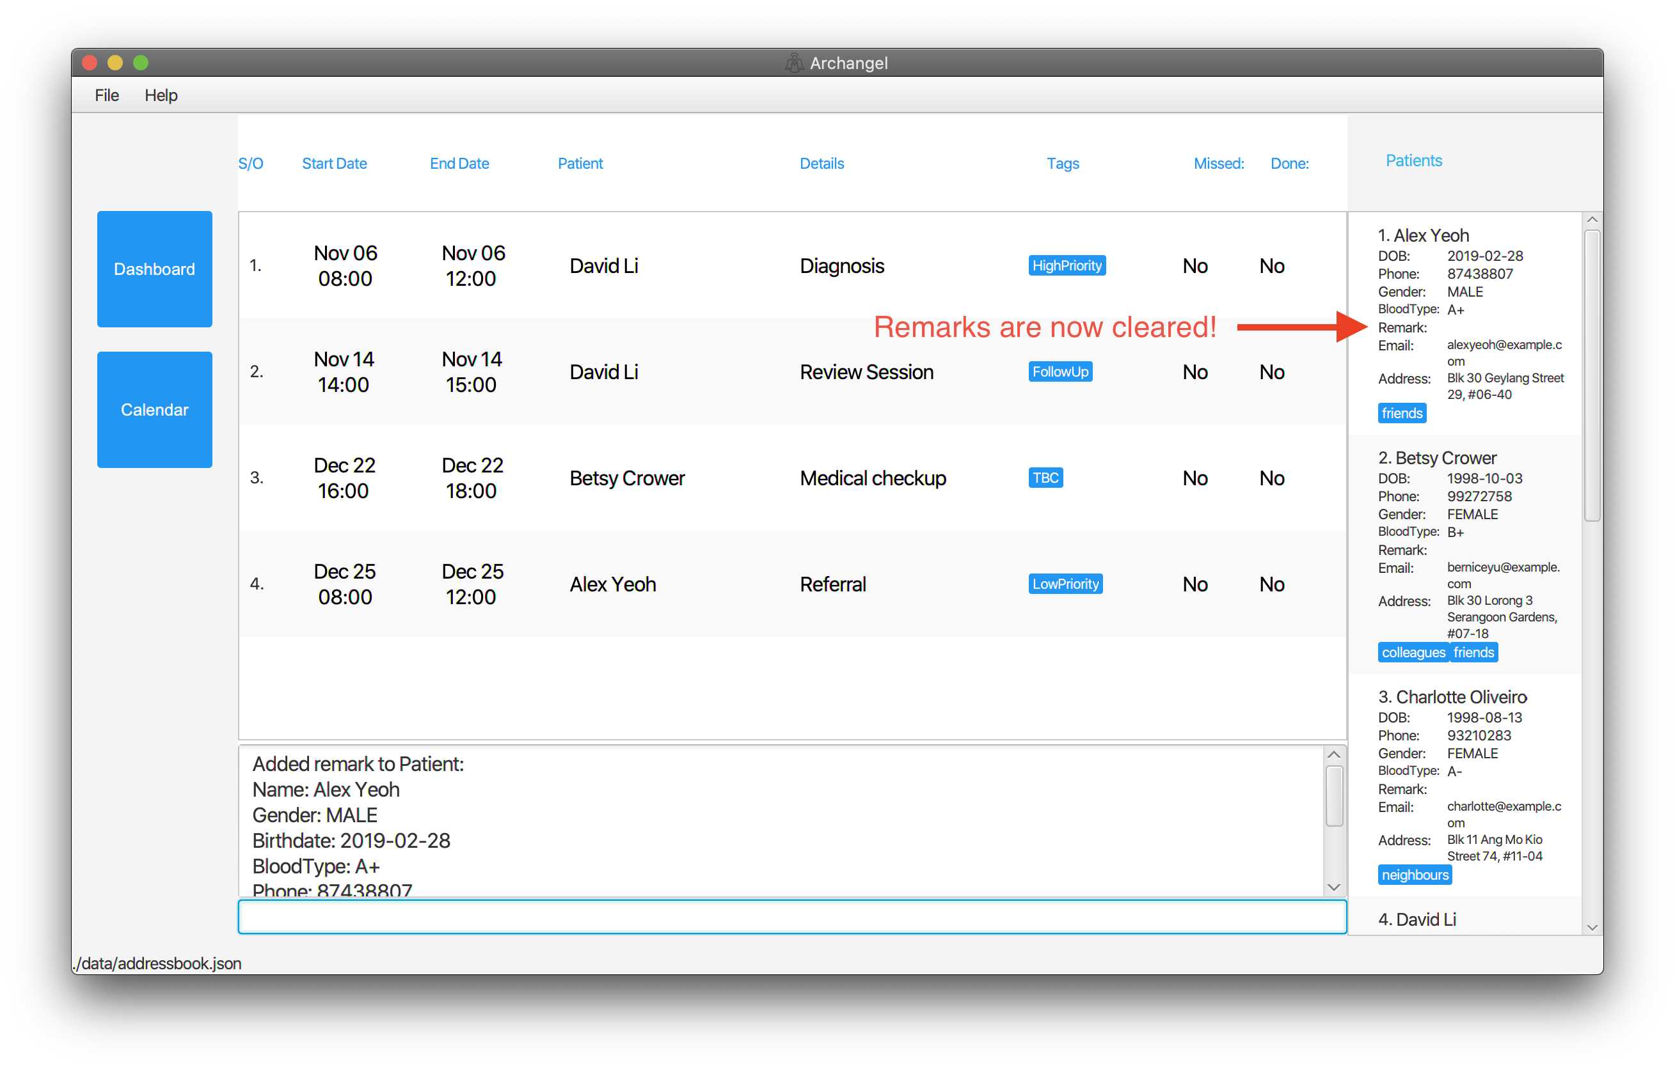The height and width of the screenshot is (1069, 1675).
Task: Click the Patient column header
Action: click(x=580, y=163)
